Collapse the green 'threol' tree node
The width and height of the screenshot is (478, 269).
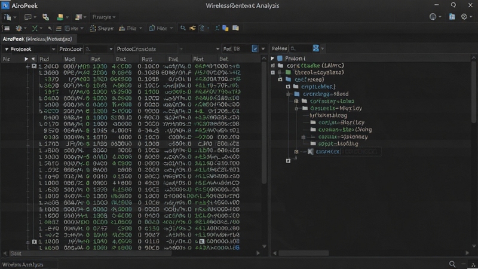click(273, 72)
